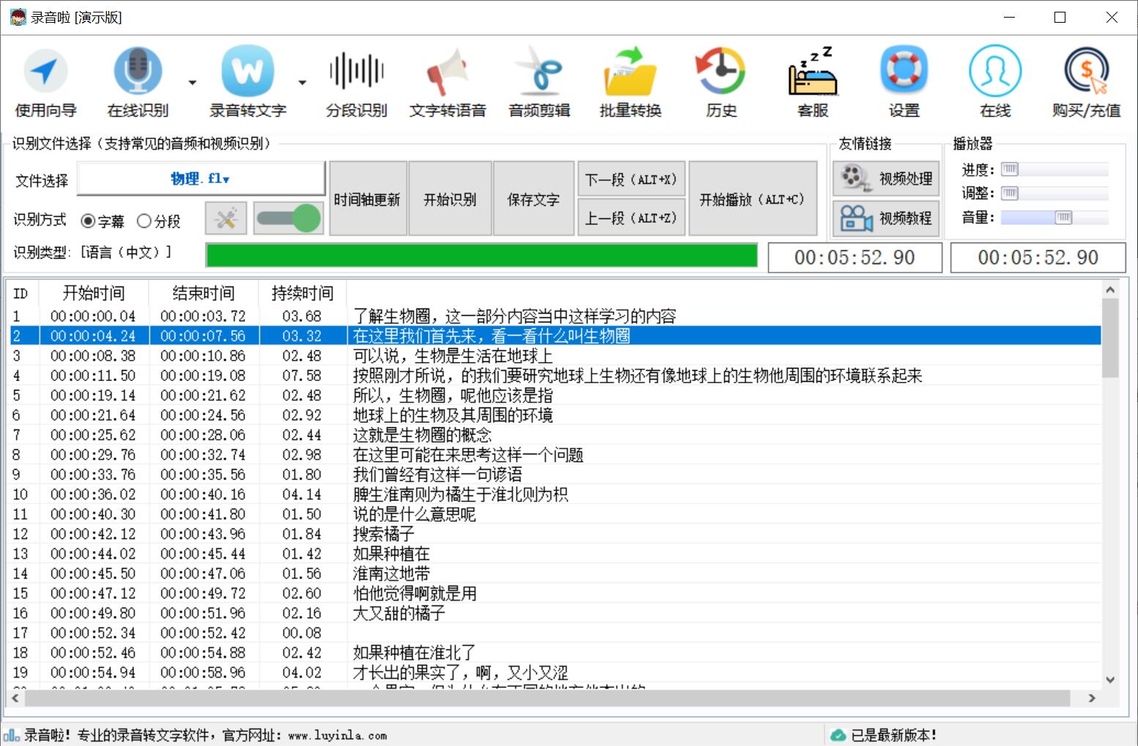This screenshot has height=746, width=1138.
Task: Click the 录音啦 title bar app icon
Action: tap(18, 17)
